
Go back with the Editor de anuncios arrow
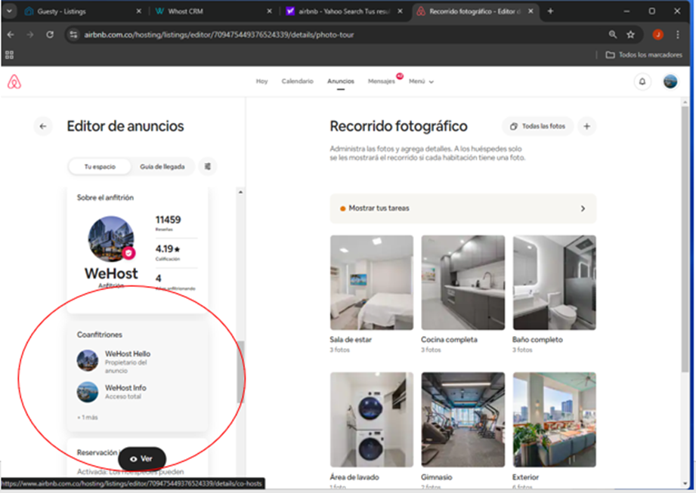pyautogui.click(x=43, y=126)
